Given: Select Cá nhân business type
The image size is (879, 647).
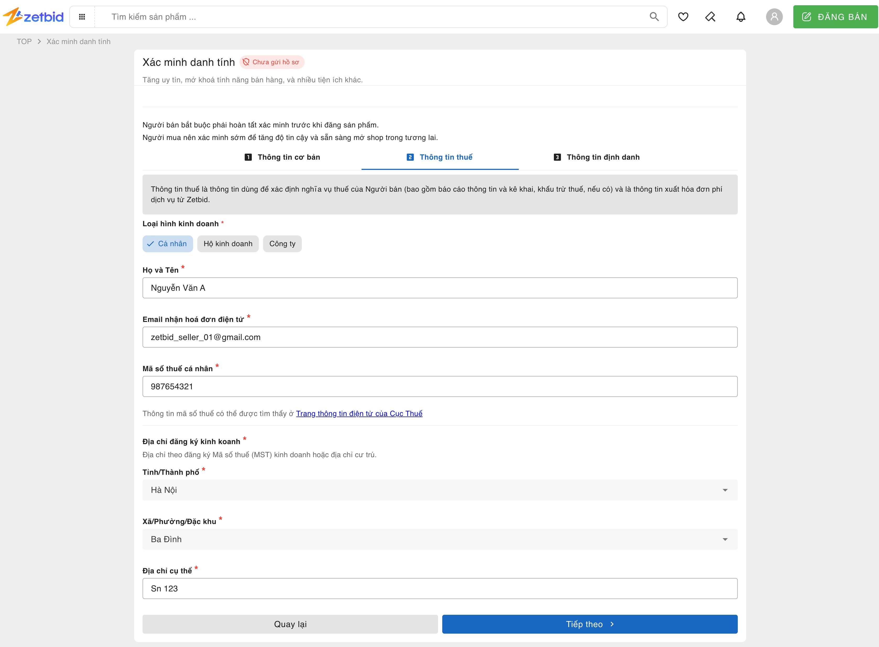Looking at the screenshot, I should click(x=167, y=244).
